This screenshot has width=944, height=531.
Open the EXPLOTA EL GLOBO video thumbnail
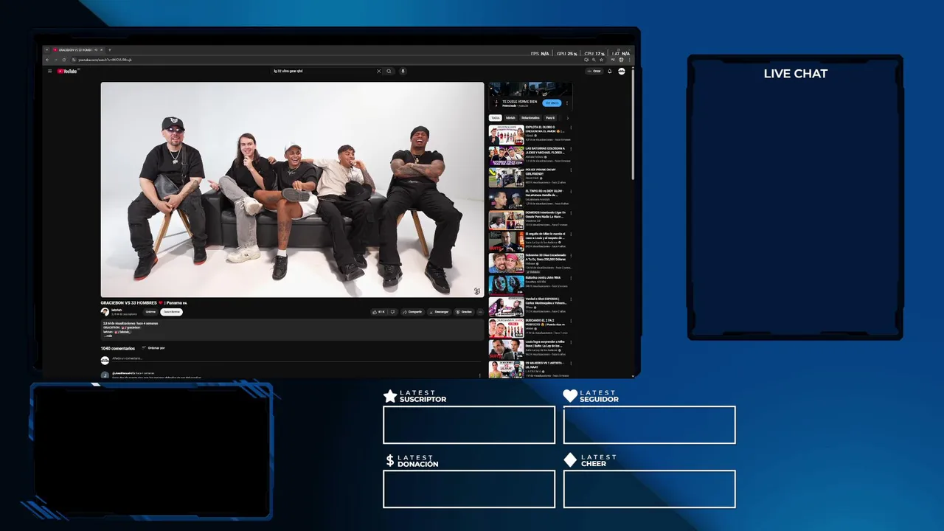point(507,134)
